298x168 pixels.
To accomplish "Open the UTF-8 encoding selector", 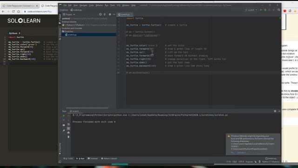I will click(x=241, y=162).
